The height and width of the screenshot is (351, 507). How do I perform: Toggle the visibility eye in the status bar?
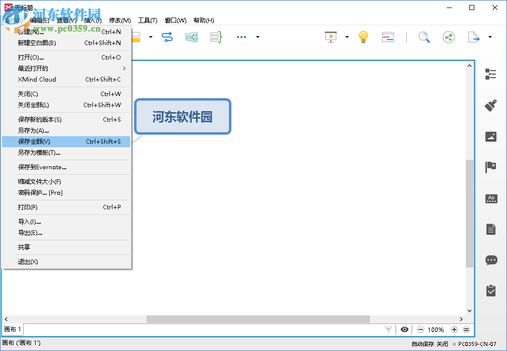[404, 329]
